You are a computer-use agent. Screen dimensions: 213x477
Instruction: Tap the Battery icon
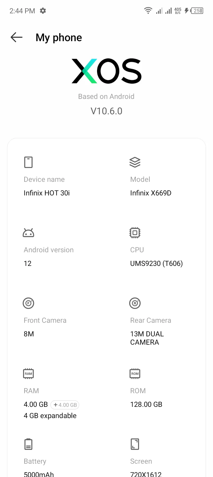[x=28, y=444]
